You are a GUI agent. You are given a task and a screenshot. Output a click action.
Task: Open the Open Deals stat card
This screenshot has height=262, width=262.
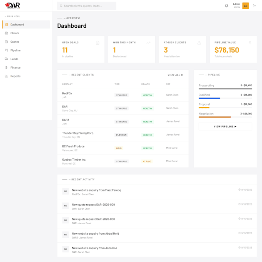81,49
